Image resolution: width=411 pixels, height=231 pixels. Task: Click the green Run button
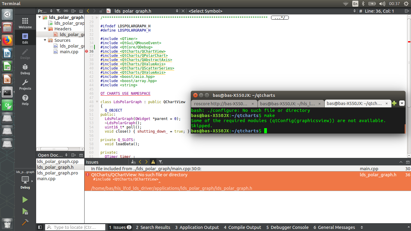[25, 200]
